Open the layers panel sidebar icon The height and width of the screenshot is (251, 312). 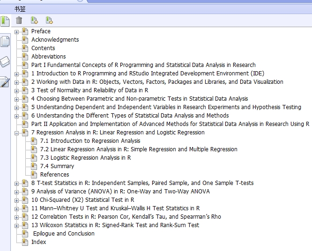point(5,62)
